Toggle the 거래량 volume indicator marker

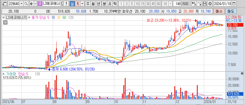click(4, 74)
